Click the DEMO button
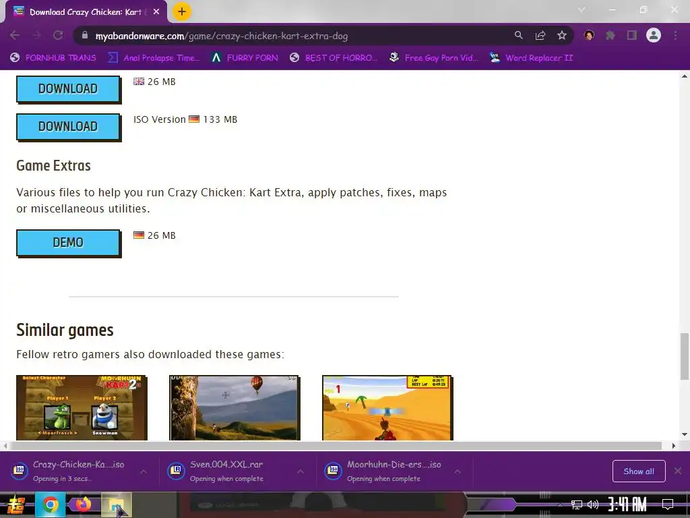Screen dimensions: 690x518 point(68,243)
